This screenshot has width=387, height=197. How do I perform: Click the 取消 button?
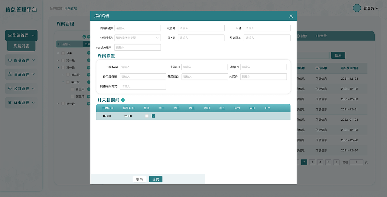point(139,179)
